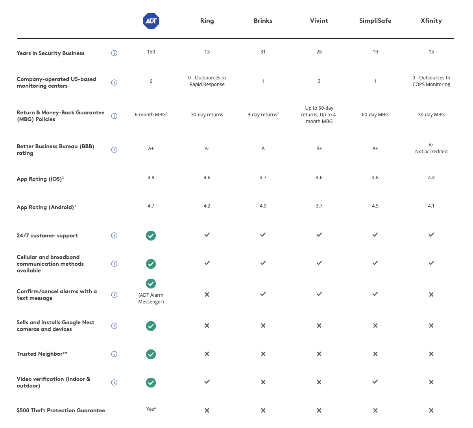Open the Trusted Neighbor info icon
This screenshot has width=473, height=428.
point(114,354)
